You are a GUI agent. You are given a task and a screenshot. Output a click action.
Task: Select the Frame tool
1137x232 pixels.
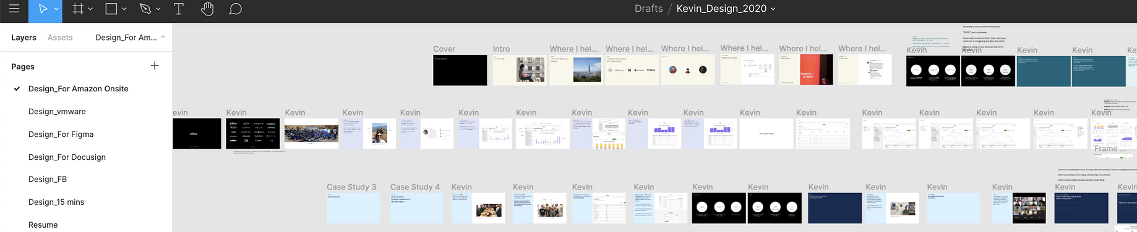pos(78,9)
